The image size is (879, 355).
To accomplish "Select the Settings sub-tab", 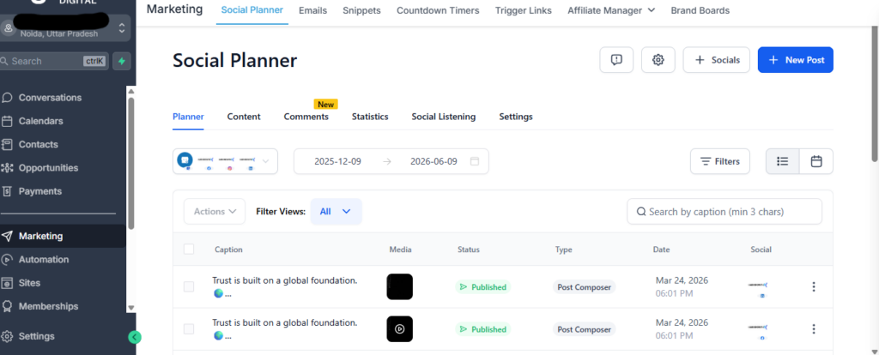I will [x=516, y=117].
